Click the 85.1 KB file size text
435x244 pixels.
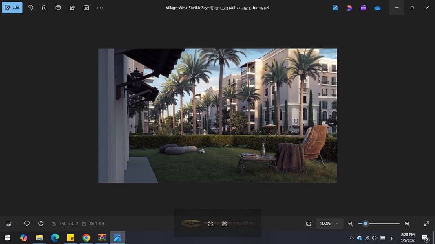(x=97, y=224)
